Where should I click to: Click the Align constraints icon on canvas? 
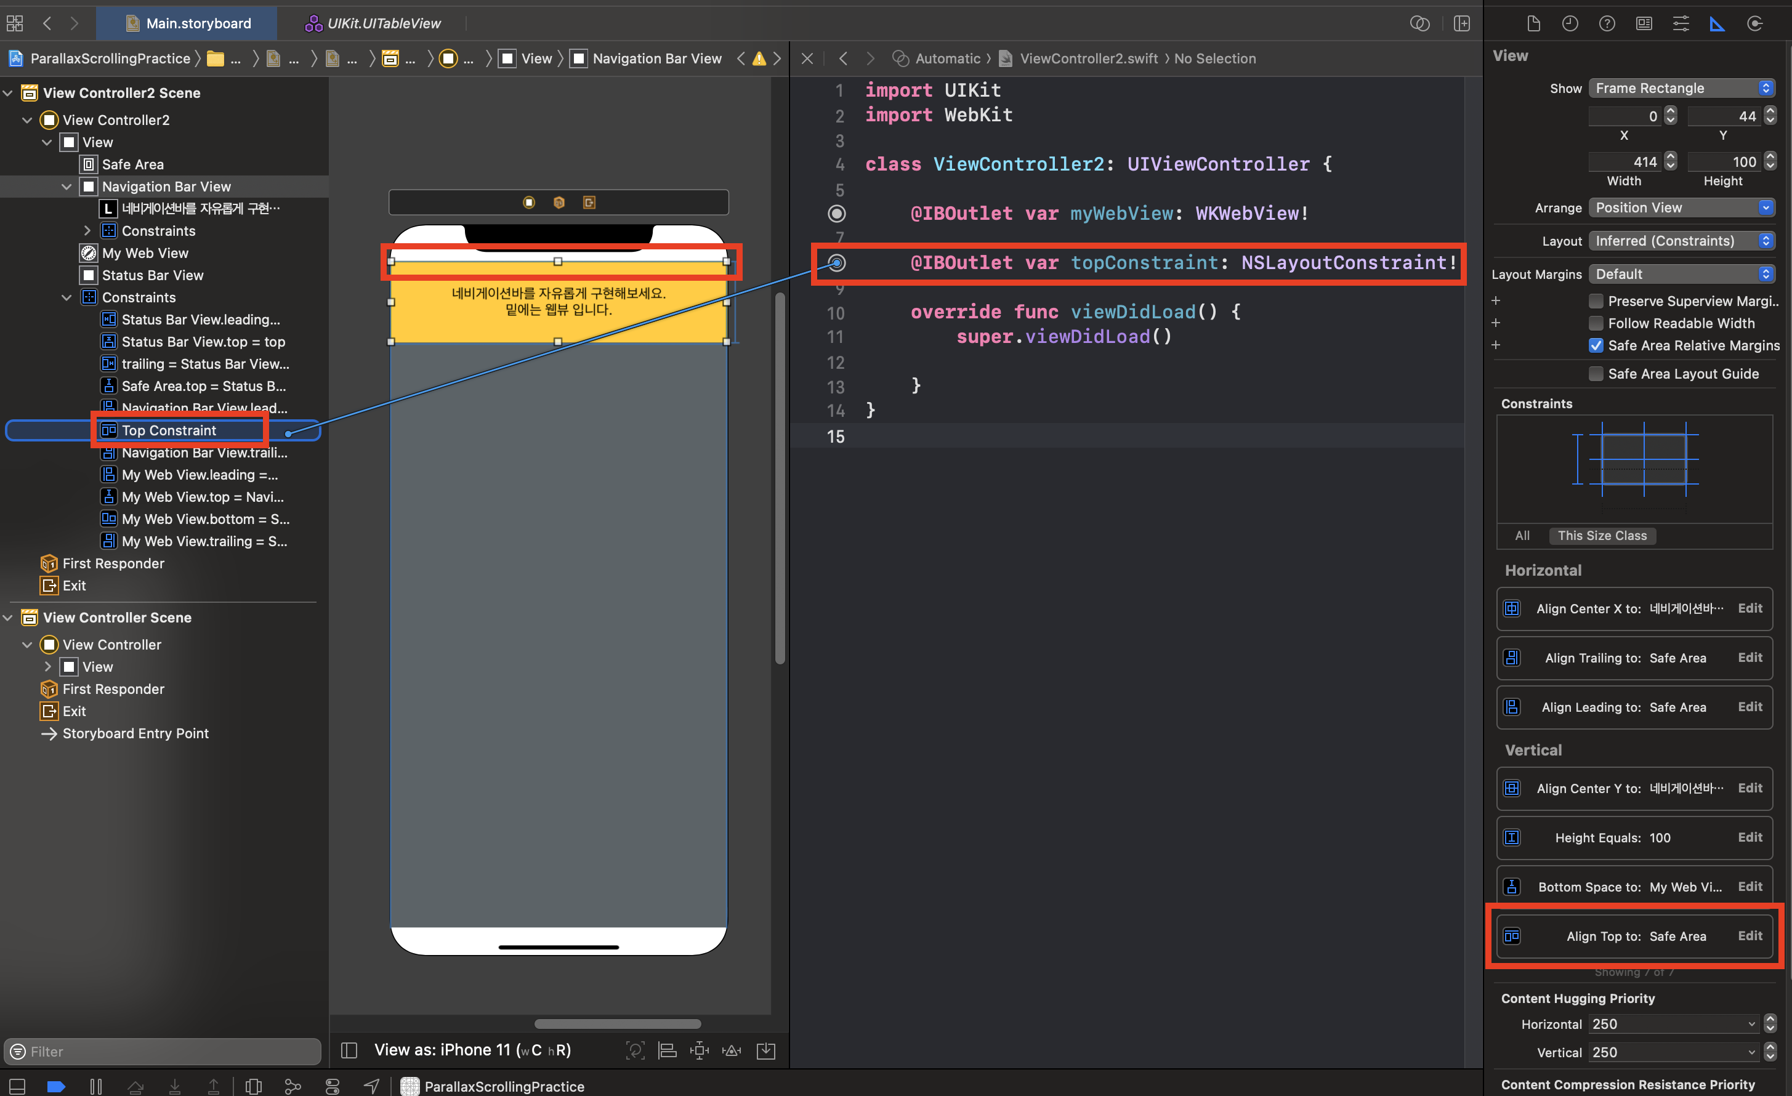point(667,1050)
